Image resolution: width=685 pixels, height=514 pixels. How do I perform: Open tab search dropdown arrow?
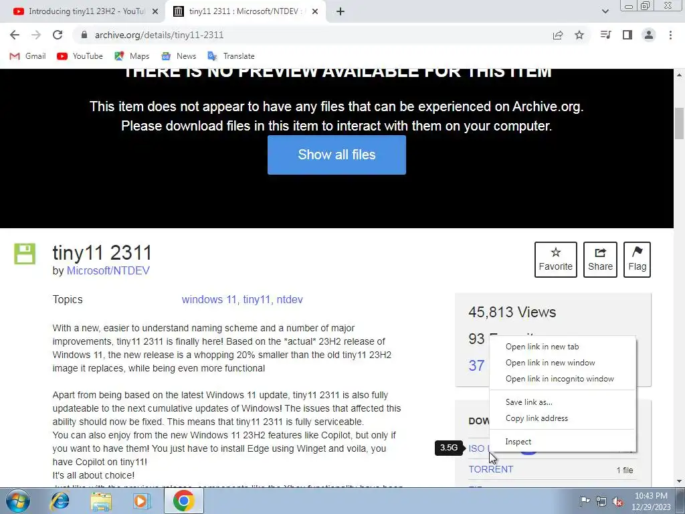tap(605, 11)
